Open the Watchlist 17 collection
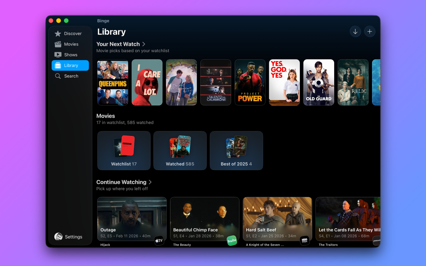The height and width of the screenshot is (266, 426). click(x=124, y=151)
